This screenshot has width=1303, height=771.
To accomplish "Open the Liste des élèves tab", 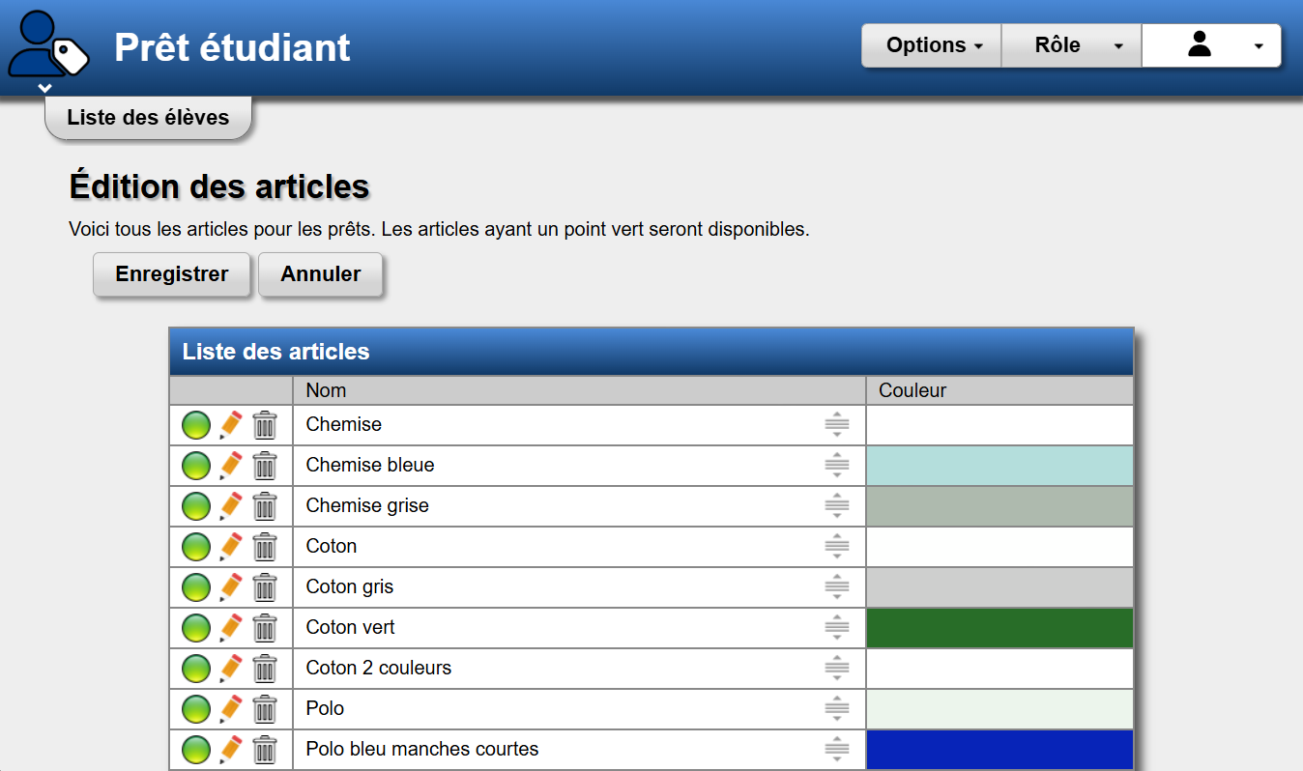I will point(148,118).
